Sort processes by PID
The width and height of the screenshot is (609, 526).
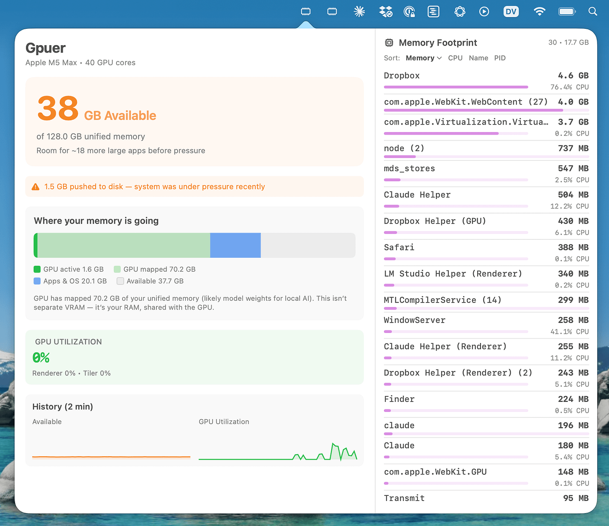pos(500,58)
